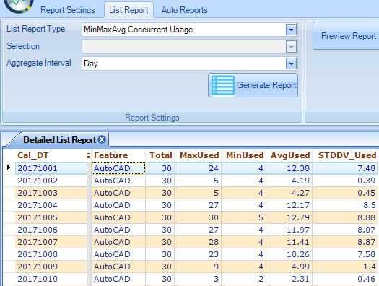
Task: Switch to the List Report tab
Action: pyautogui.click(x=128, y=10)
